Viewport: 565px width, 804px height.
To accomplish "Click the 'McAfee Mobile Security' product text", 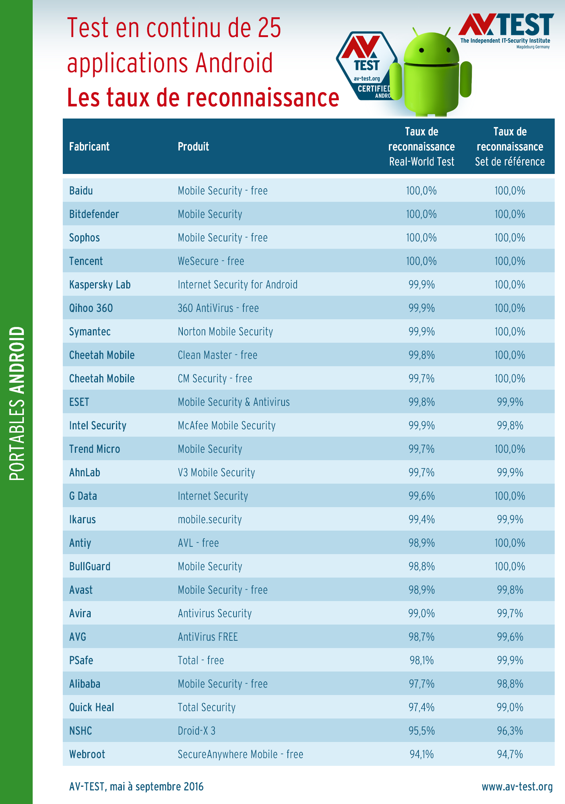I will (x=227, y=426).
